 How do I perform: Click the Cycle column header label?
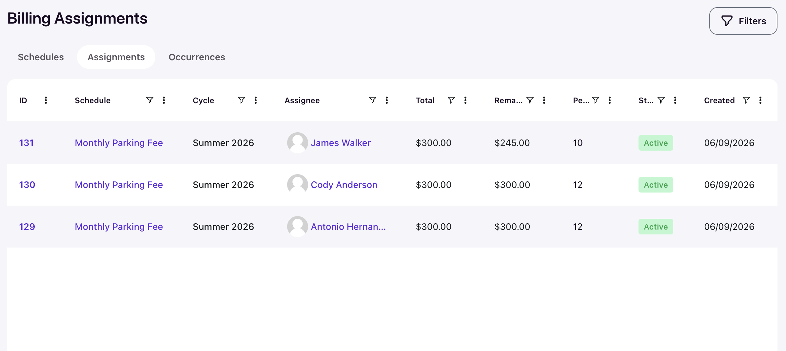tap(203, 100)
